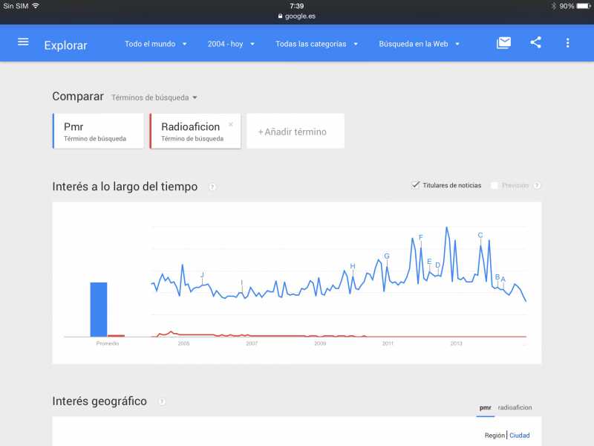Remove the Radioaficion search term

point(231,124)
